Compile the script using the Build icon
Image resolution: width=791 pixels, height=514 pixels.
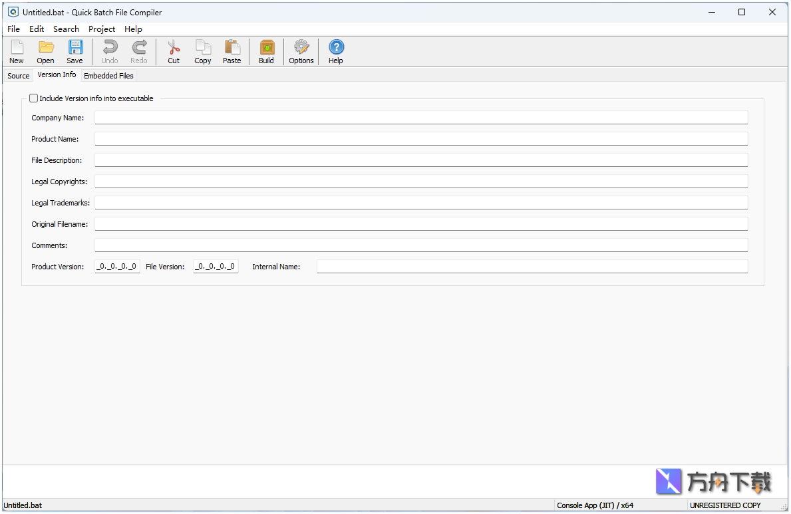point(266,51)
